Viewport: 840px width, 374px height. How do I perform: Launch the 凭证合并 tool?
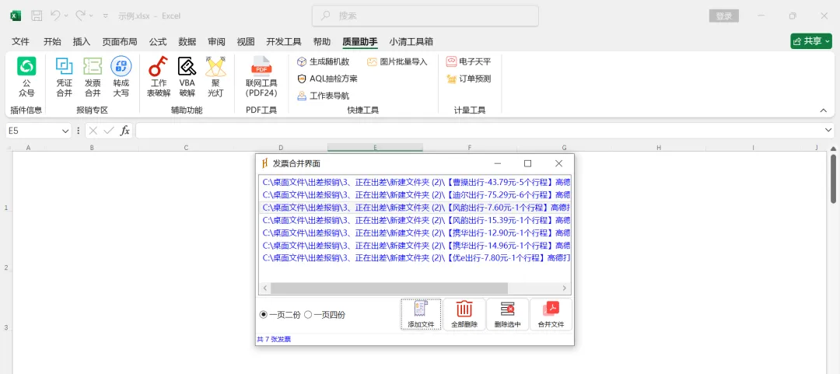pyautogui.click(x=65, y=77)
